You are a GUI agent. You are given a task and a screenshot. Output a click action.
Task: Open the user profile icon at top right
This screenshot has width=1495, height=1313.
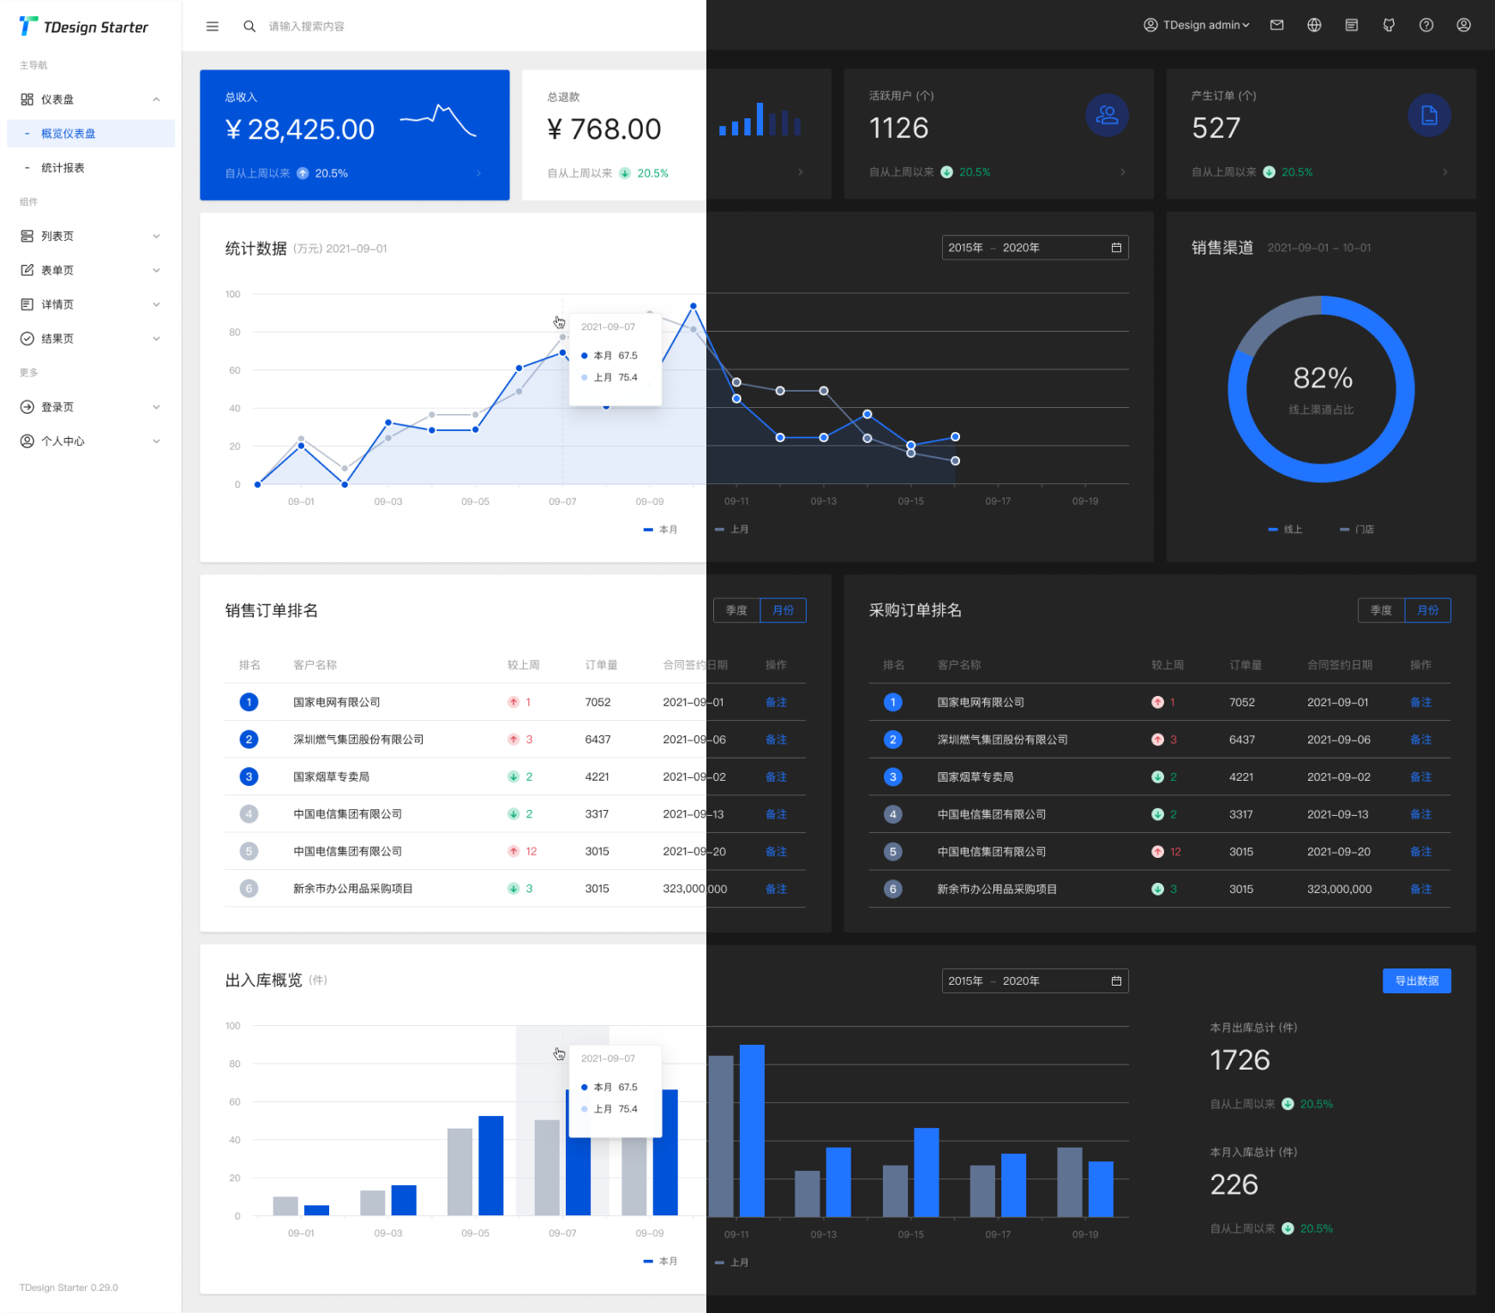point(1464,25)
